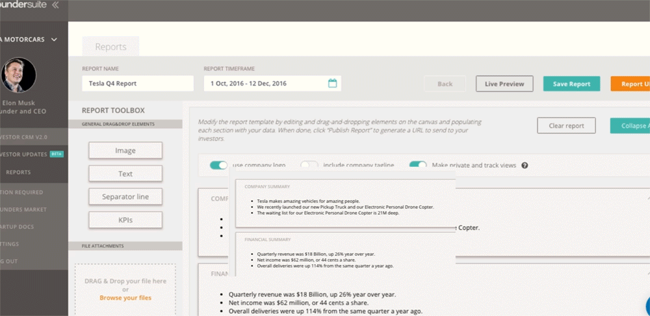
Task: Click the file drag and drop area
Action: (x=125, y=289)
